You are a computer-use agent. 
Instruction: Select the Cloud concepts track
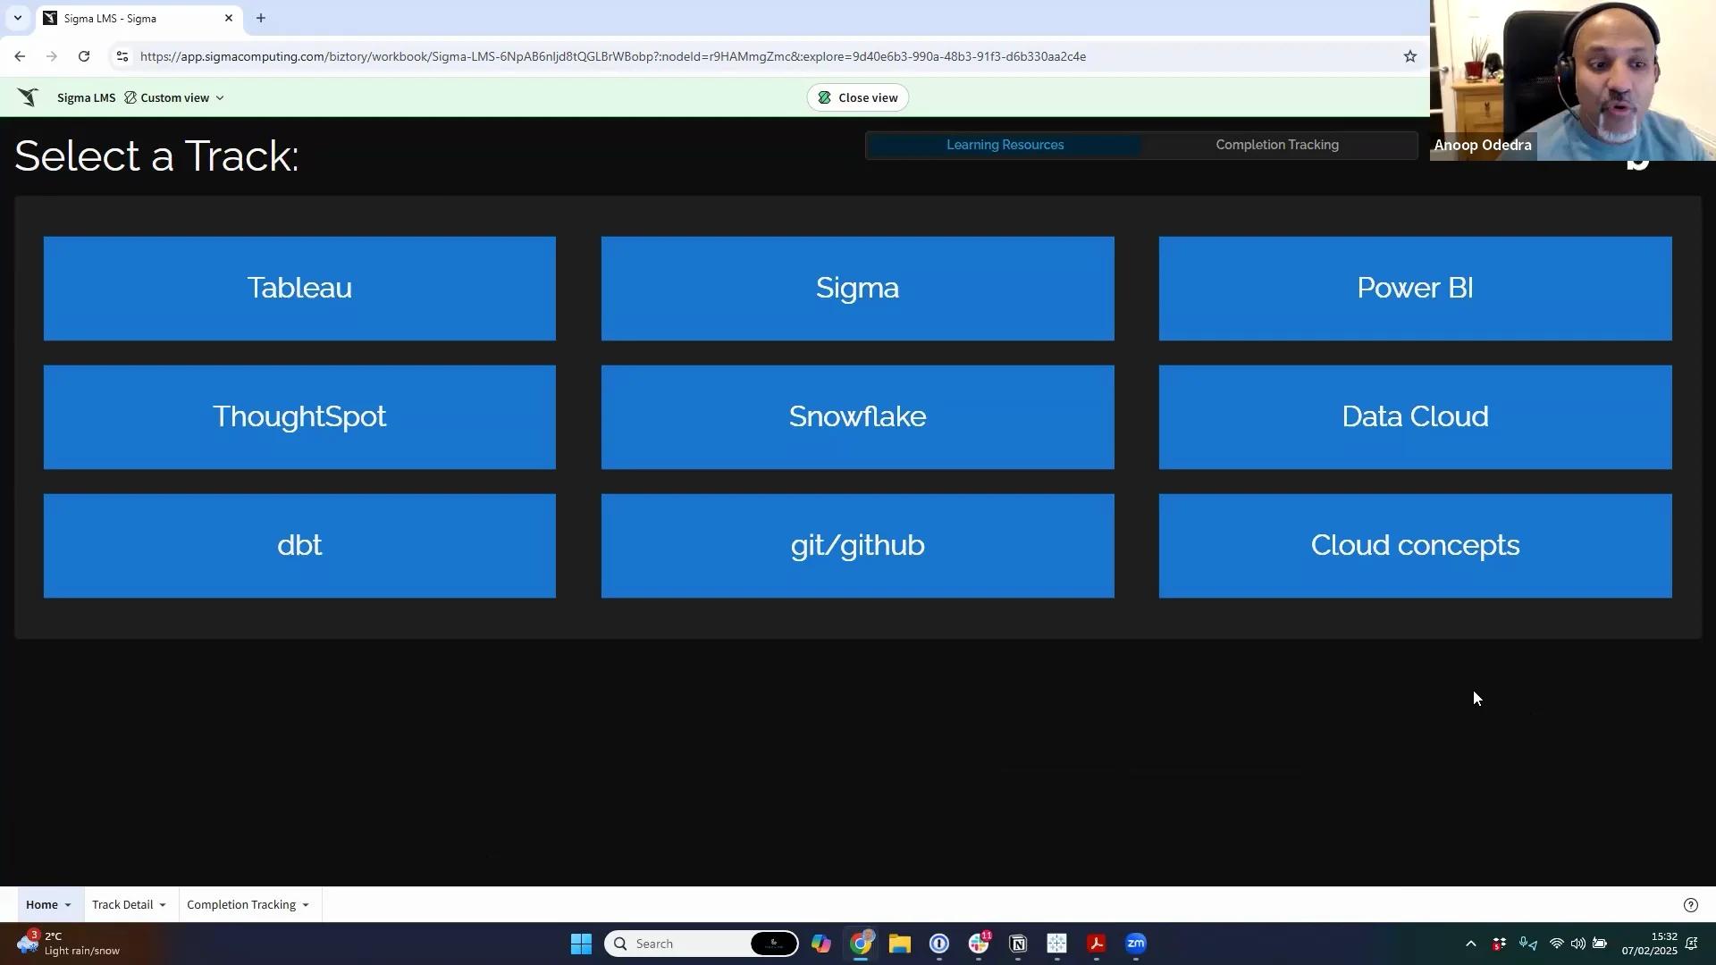pyautogui.click(x=1416, y=546)
